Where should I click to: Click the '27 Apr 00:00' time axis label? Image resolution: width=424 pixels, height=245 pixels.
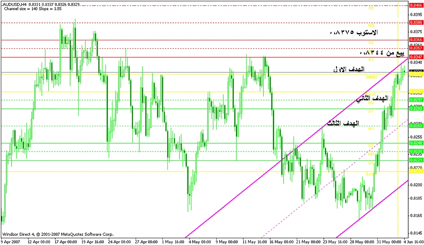point(146,242)
